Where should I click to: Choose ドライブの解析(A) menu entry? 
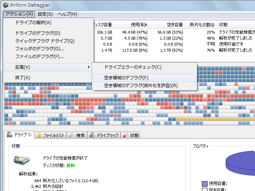pyautogui.click(x=49, y=23)
